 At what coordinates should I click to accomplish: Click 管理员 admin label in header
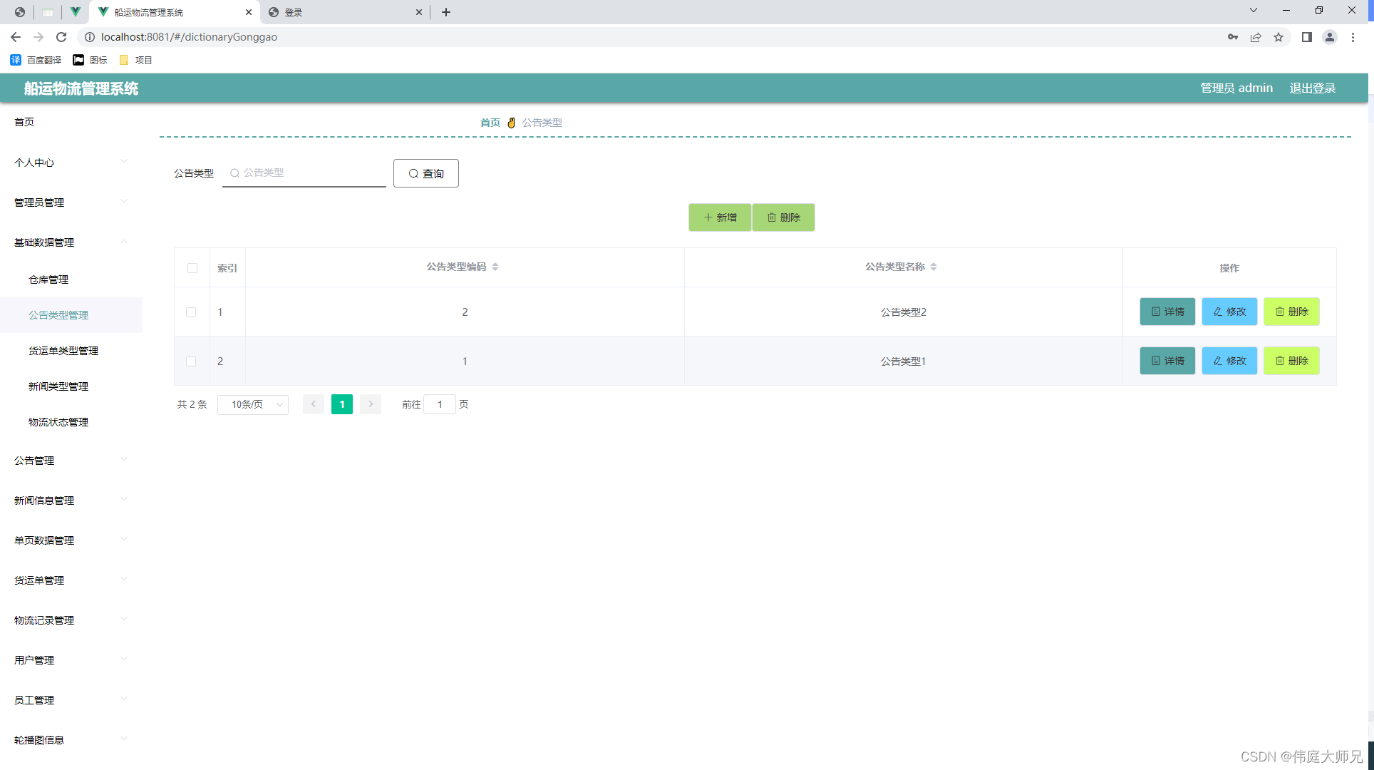1236,88
